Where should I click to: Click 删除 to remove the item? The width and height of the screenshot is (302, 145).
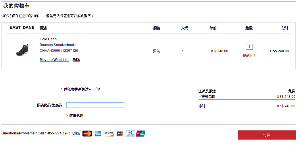pos(76,60)
